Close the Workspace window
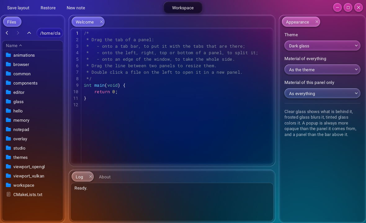Screen dimensions: 366x223 (x=359, y=7)
